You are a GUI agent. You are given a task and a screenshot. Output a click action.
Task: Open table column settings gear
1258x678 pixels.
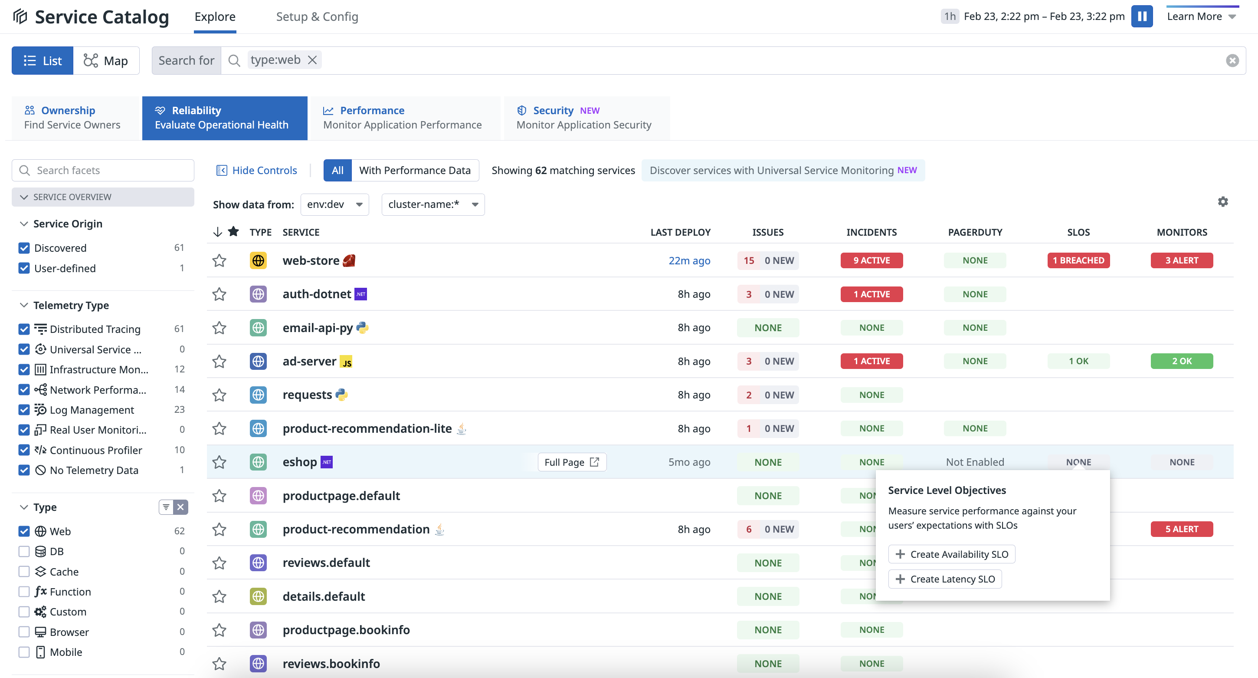(x=1223, y=201)
